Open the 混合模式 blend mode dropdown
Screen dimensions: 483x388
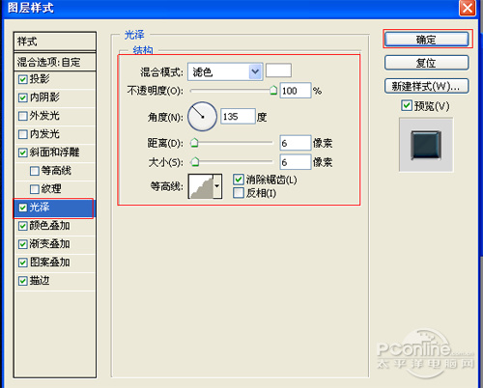[225, 71]
